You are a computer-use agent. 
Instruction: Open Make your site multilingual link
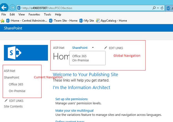(x=74, y=111)
